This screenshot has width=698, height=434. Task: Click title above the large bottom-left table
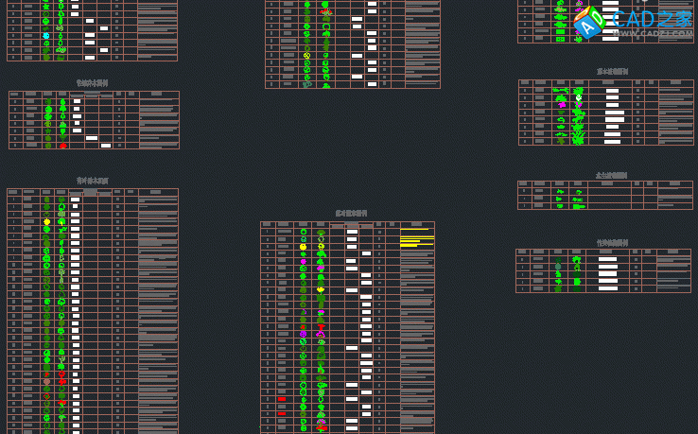click(93, 181)
